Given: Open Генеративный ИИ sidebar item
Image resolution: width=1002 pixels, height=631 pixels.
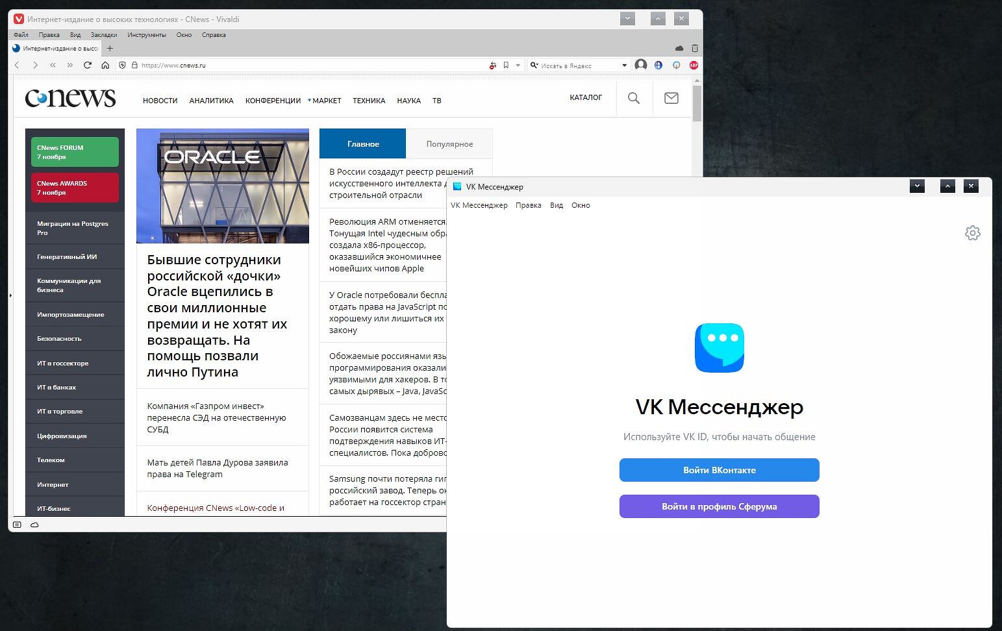Looking at the screenshot, I should (75, 256).
